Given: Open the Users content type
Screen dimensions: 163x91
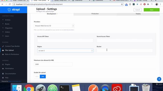Looking at the screenshot, I should (x=7, y=36).
